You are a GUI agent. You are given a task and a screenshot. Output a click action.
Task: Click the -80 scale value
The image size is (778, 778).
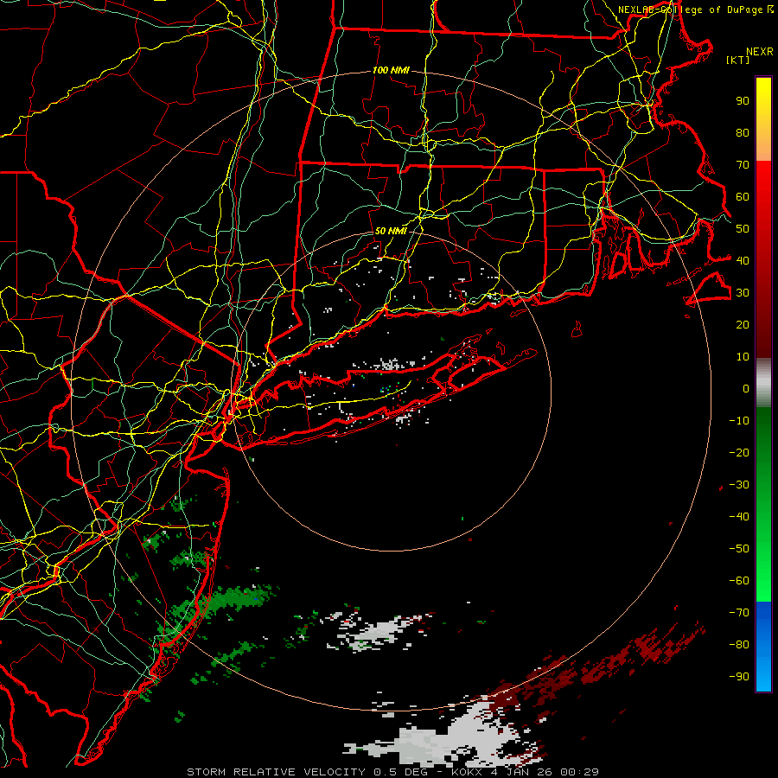[739, 645]
